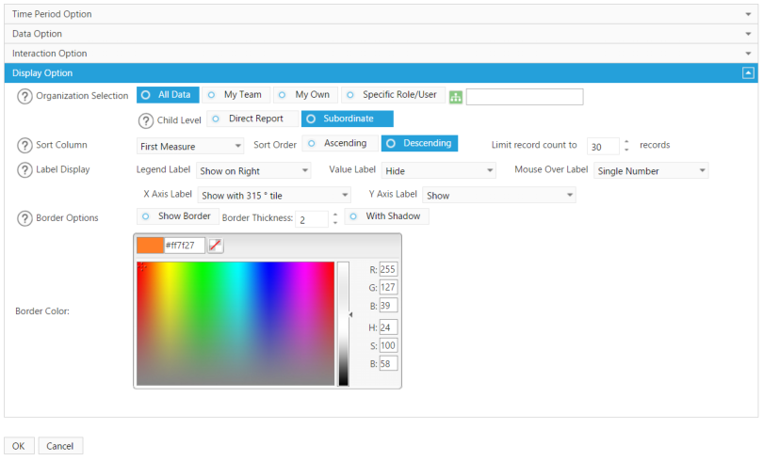Viewport: 763px width, 461px height.
Task: Click the no-color red slash icon
Action: point(215,246)
